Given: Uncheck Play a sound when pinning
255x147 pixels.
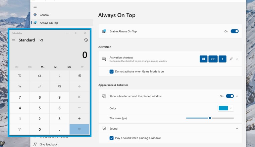Looking at the screenshot, I should [x=112, y=138].
